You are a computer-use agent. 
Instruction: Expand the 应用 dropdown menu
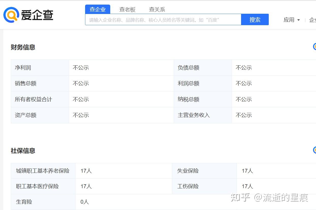[x=292, y=20]
